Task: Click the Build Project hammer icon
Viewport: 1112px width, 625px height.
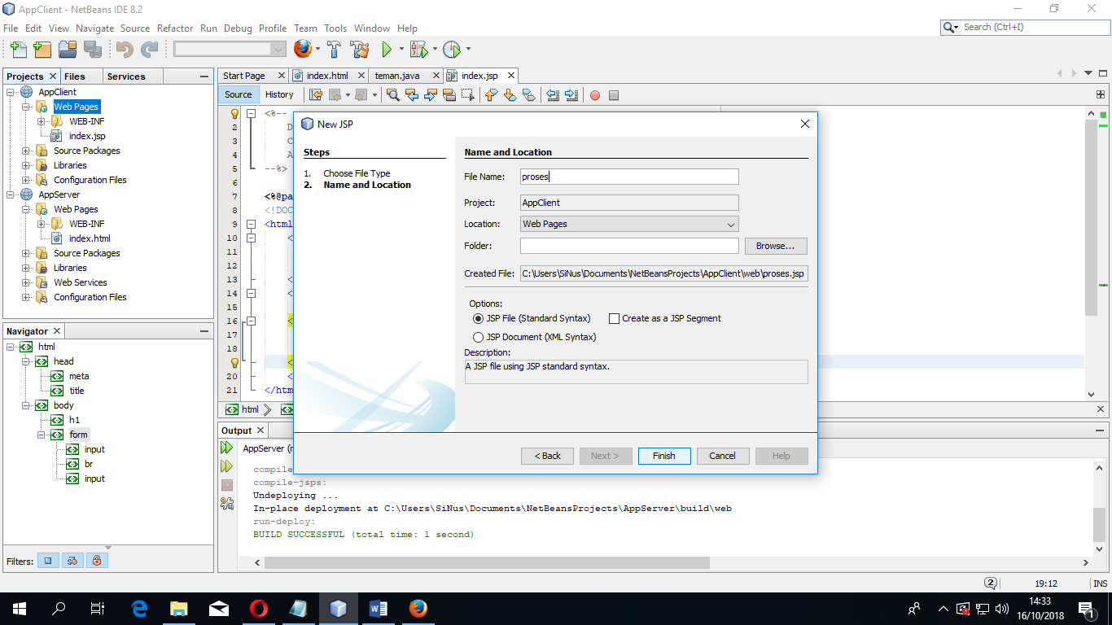Action: coord(335,50)
